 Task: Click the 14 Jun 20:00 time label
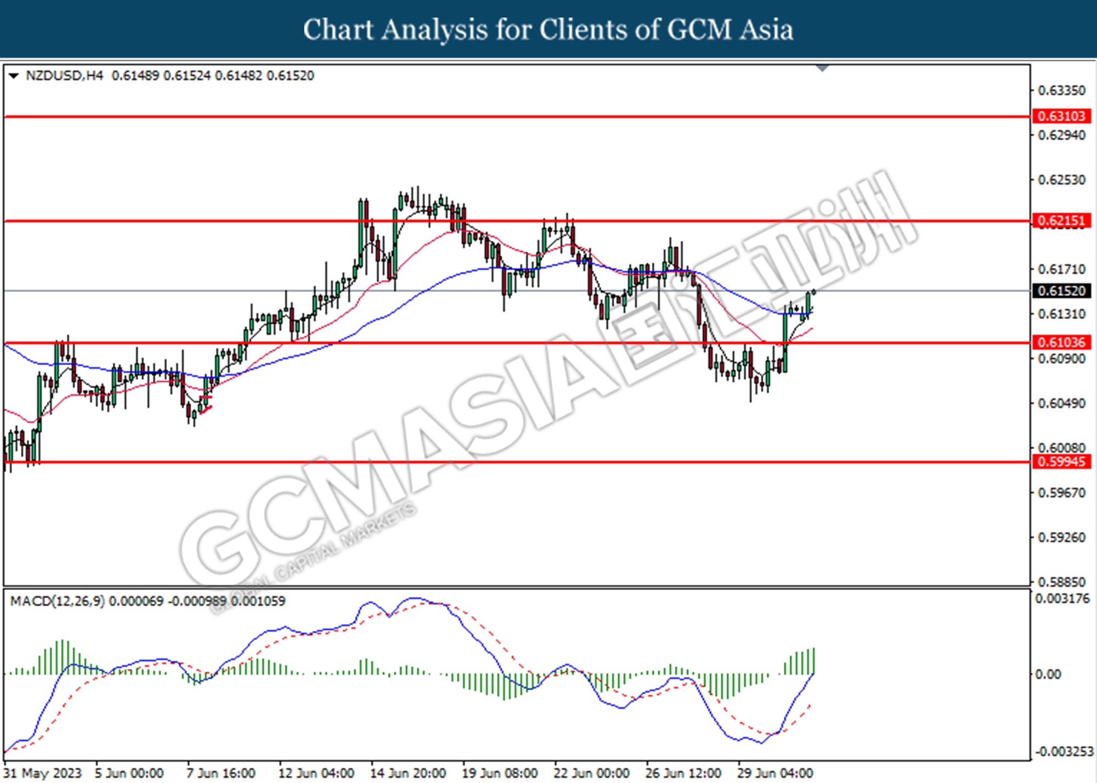408,773
